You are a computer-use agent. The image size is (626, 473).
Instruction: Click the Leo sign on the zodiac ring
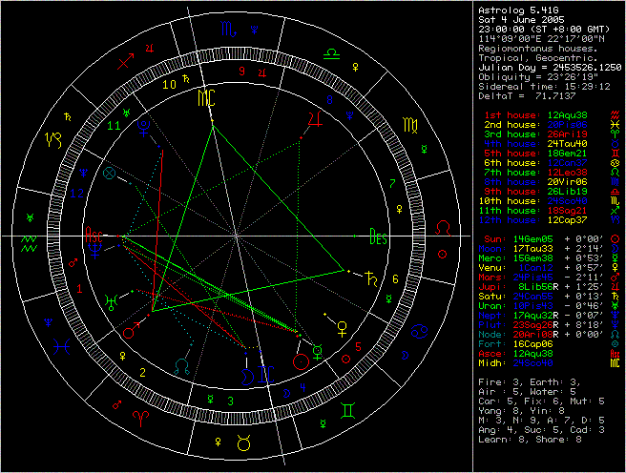(442, 229)
